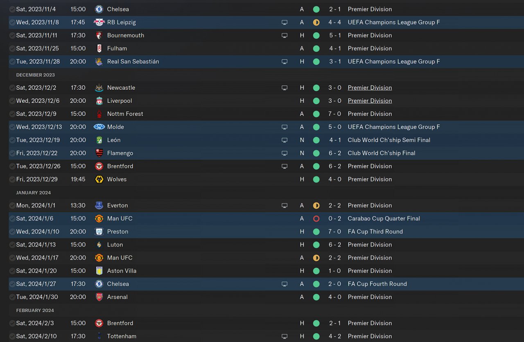Click the Wolves club badge icon
Screen dimensions: 524x342
click(99, 179)
